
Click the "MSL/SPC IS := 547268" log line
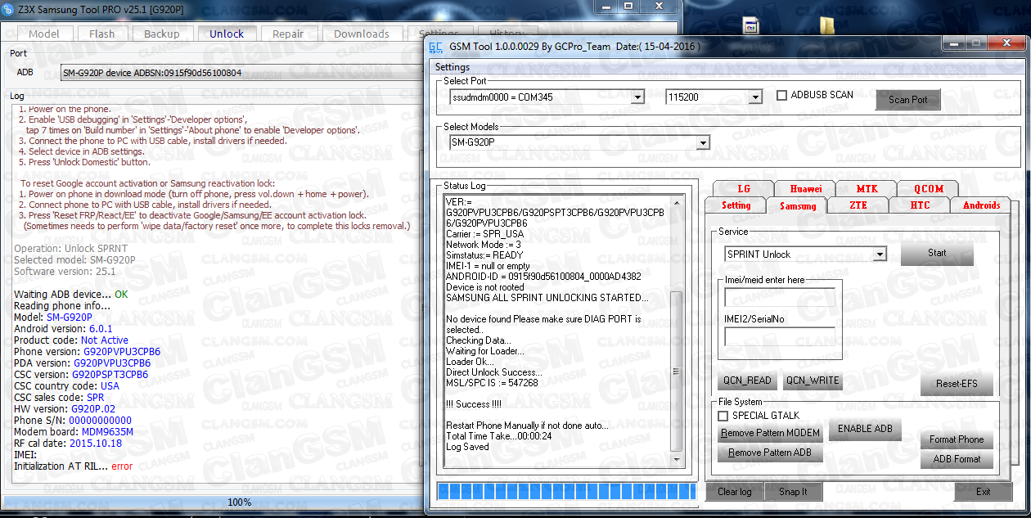click(x=492, y=383)
